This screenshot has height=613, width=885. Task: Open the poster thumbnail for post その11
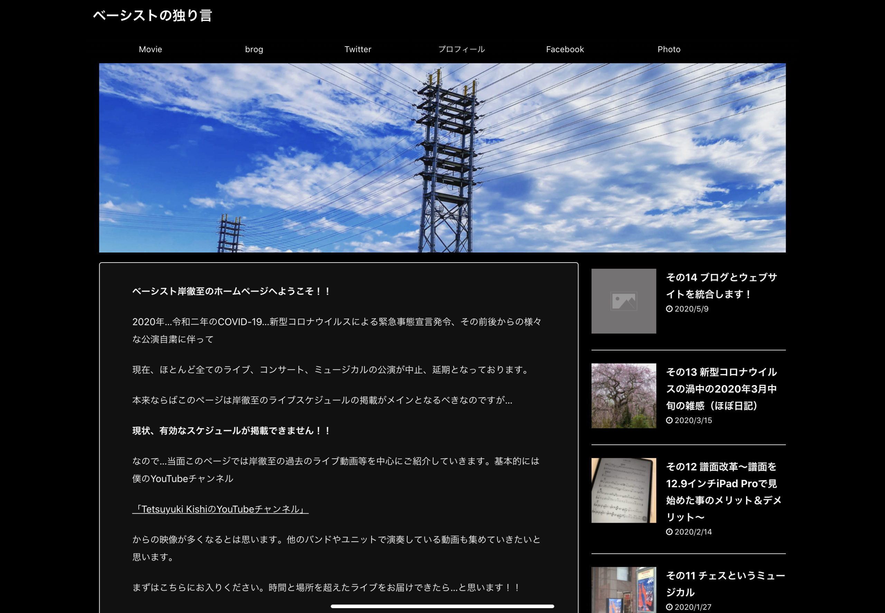(624, 590)
